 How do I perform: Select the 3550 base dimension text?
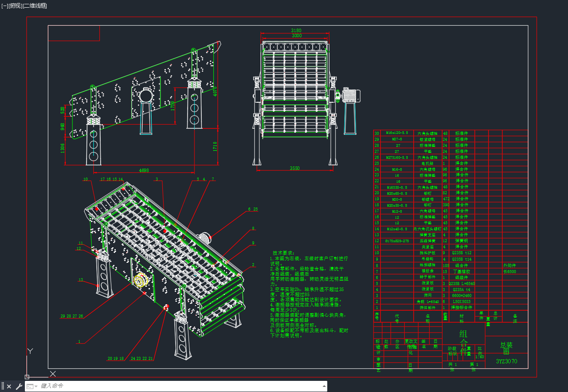295,168
